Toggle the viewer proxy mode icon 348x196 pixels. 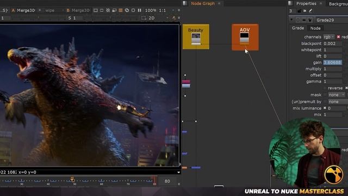pyautogui.click(x=114, y=10)
